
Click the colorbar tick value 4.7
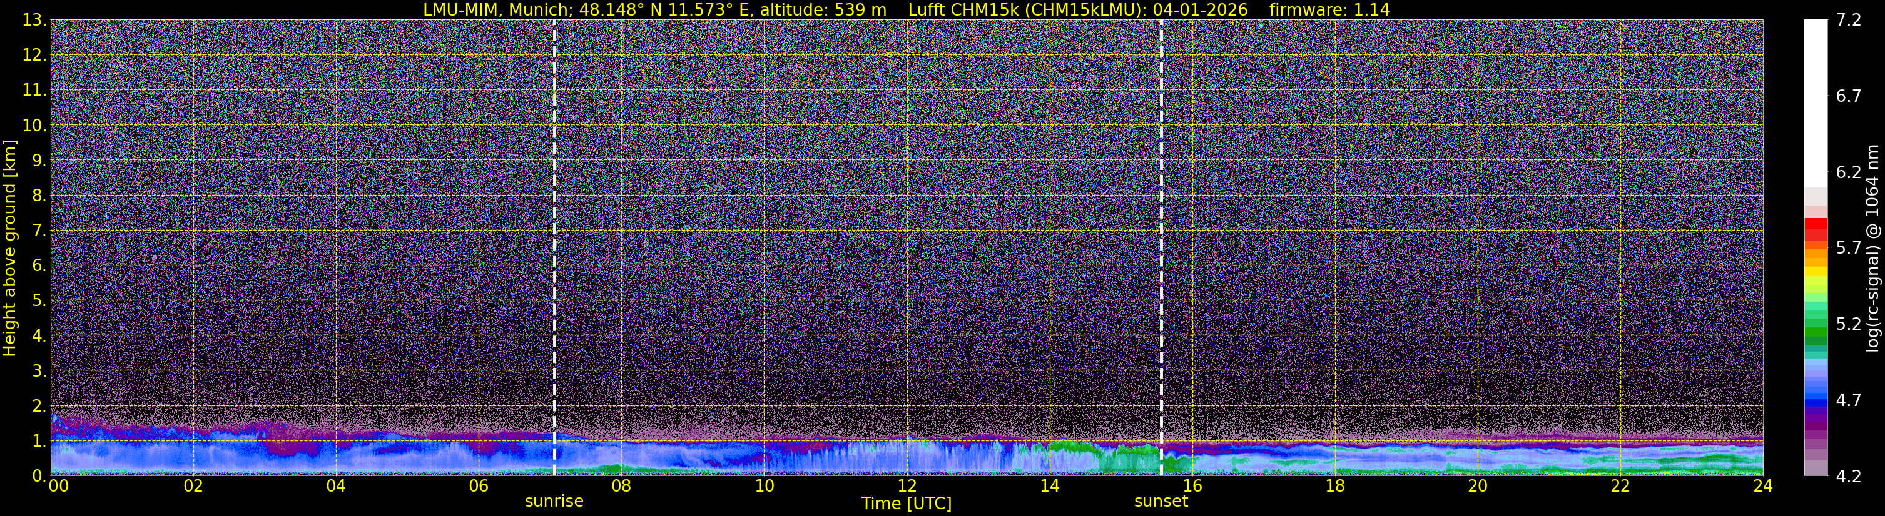1849,400
